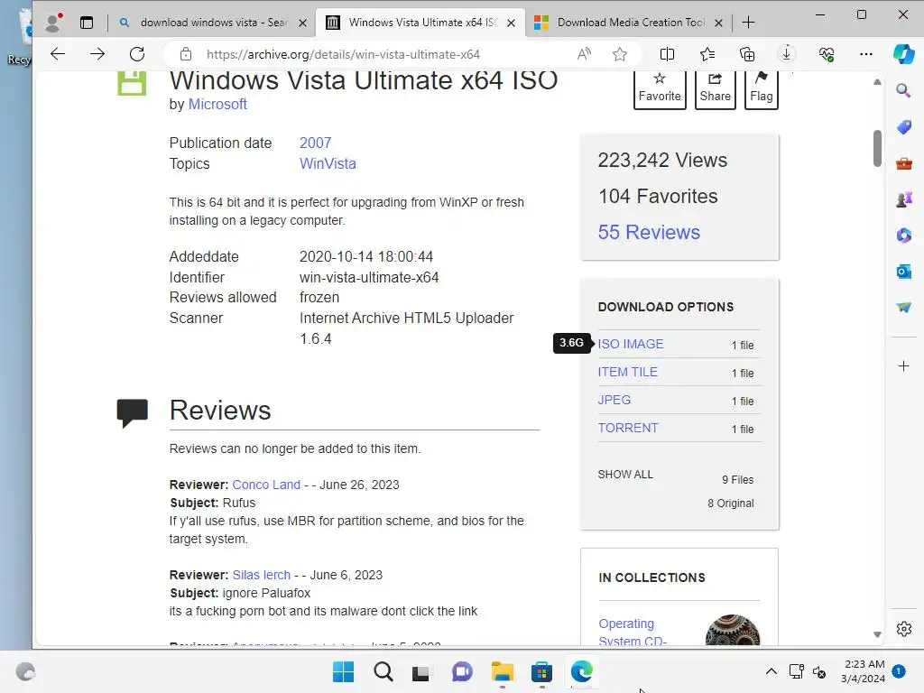
Task: Open the Favorites list in the toolbar
Action: coord(707,54)
